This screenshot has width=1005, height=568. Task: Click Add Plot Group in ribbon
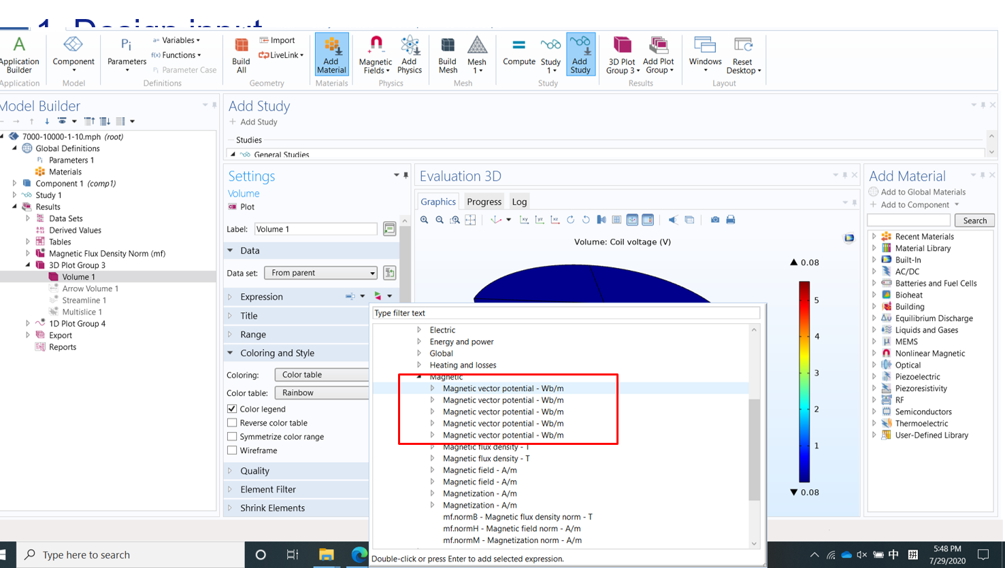[x=658, y=54]
